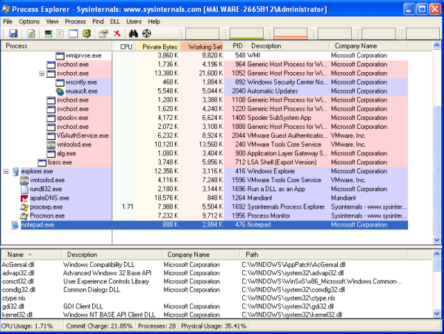
Task: Click the yellow gear View DLLs icon
Action: point(87,33)
